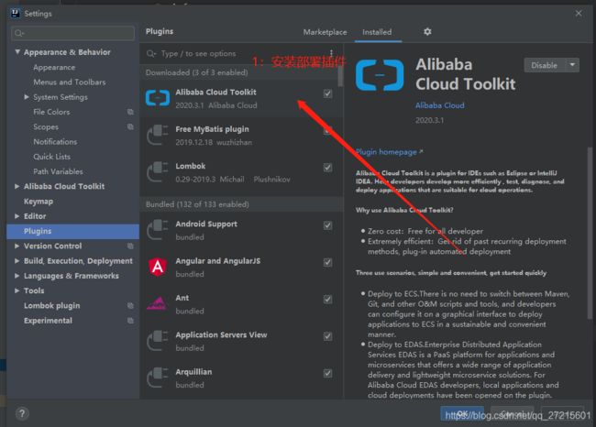596x427 pixels.
Task: Toggle Alibaba Cloud Toolkit enabled checkbox
Action: click(x=327, y=93)
